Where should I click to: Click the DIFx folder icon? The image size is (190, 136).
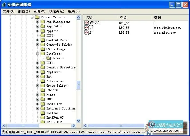[43, 63]
